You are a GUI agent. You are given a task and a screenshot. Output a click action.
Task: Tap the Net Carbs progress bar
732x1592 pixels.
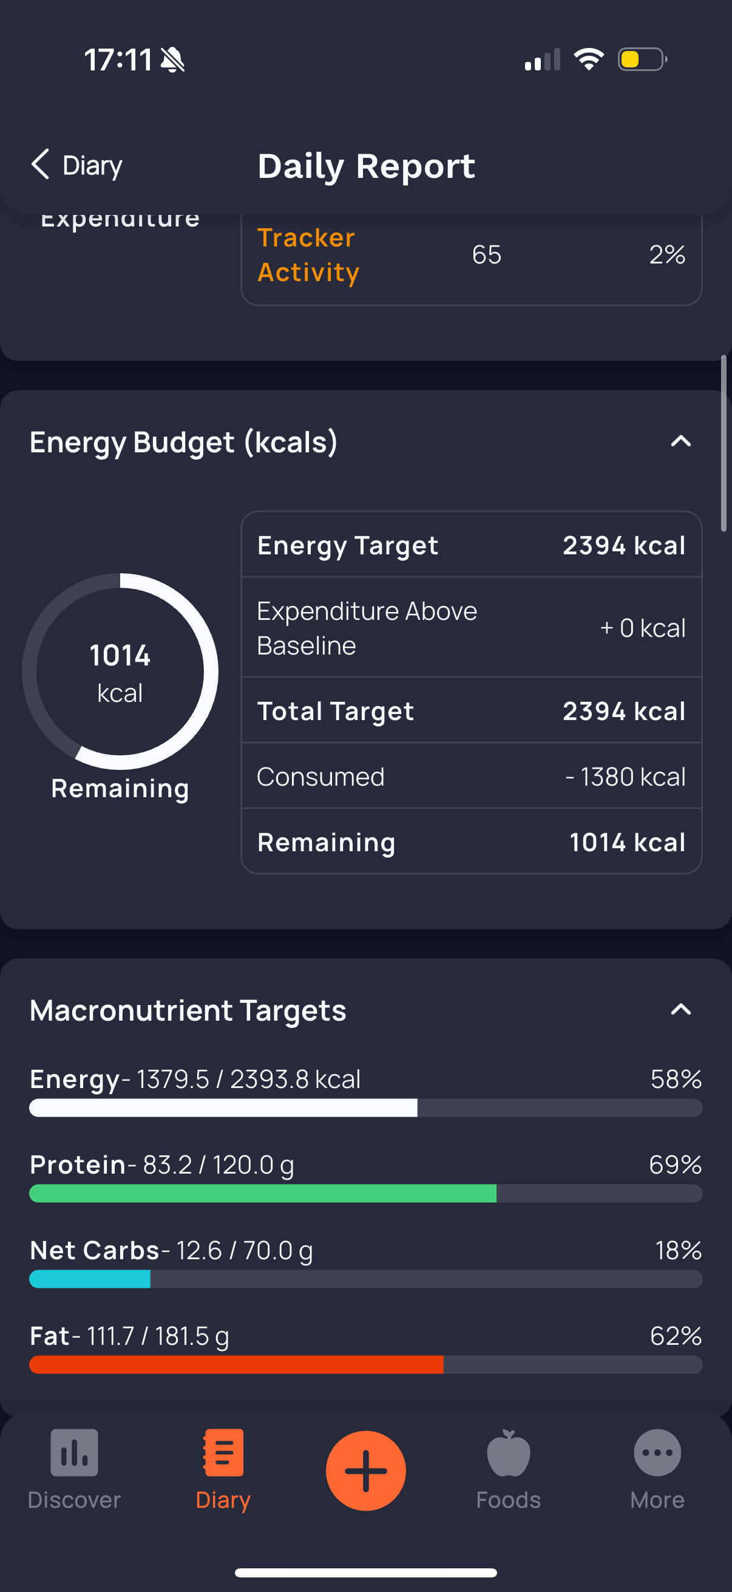(365, 1279)
